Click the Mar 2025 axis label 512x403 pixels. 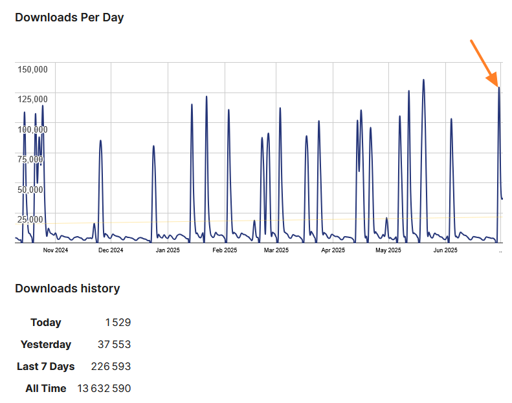[x=276, y=250]
